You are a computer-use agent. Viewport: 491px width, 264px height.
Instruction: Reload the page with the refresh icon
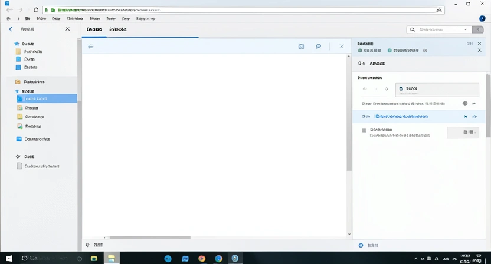35,10
